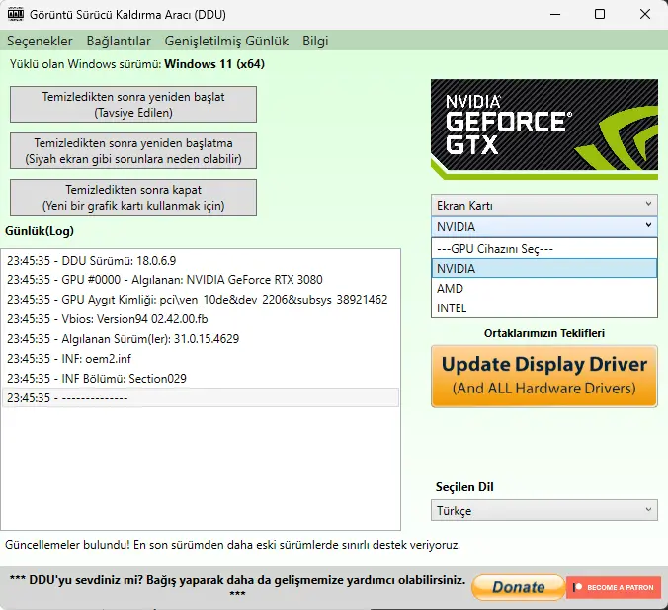
Task: Click the DDU app icon in title bar
Action: click(x=16, y=14)
